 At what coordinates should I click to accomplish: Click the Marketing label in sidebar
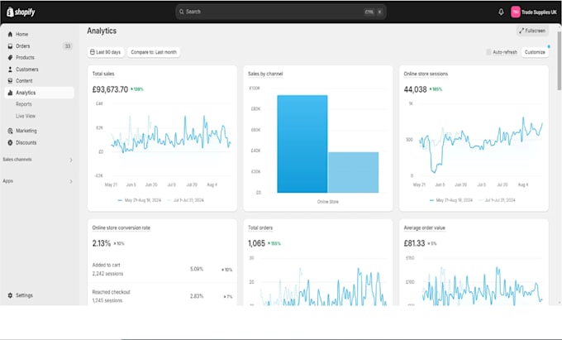[x=26, y=131]
